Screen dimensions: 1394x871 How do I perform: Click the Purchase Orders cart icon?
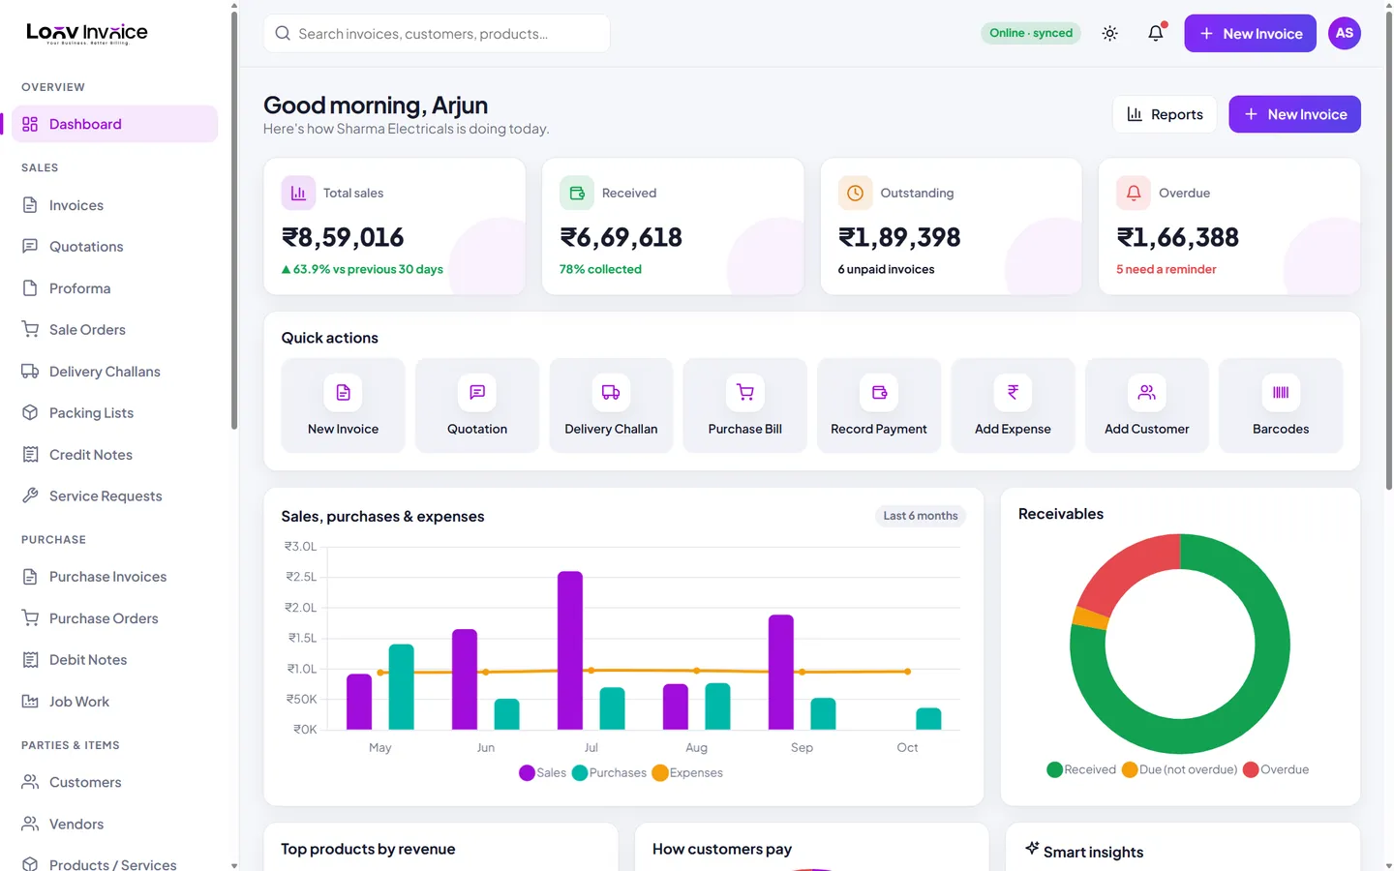point(30,617)
